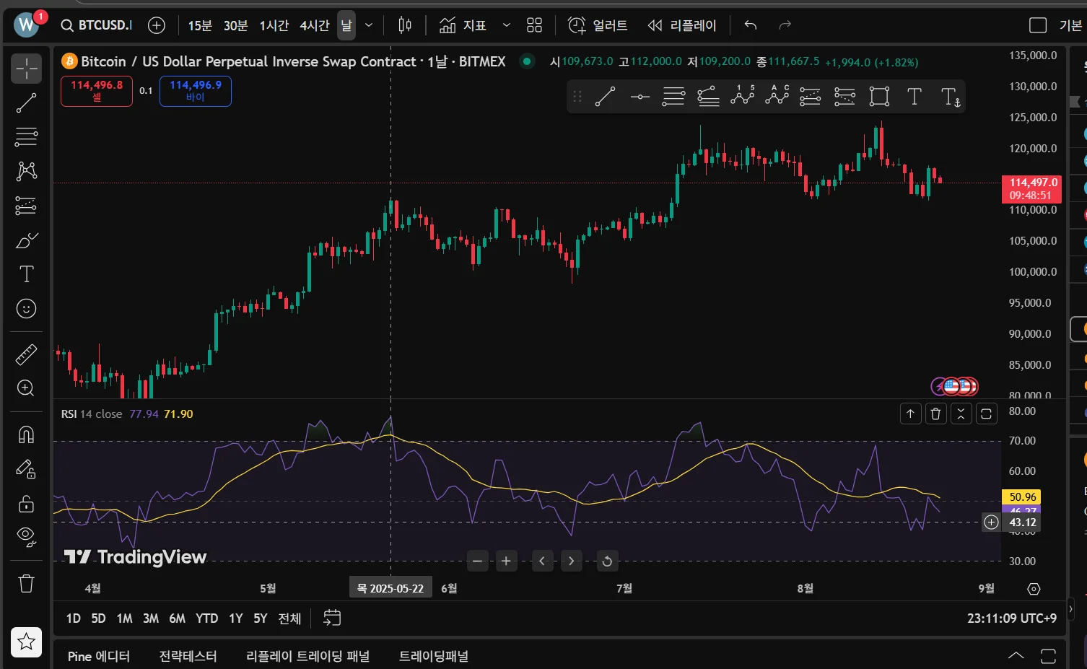Open the dropdown arrow next to 지표
This screenshot has height=669, width=1087.
506,26
